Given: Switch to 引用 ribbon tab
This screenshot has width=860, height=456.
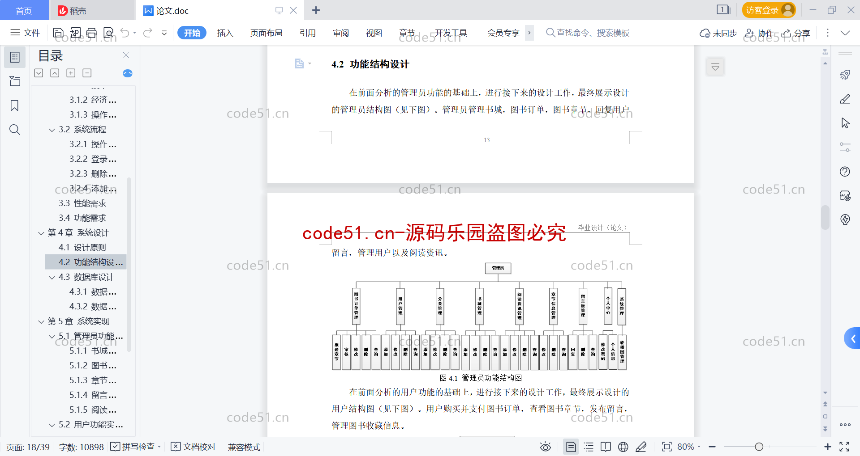Looking at the screenshot, I should (308, 33).
